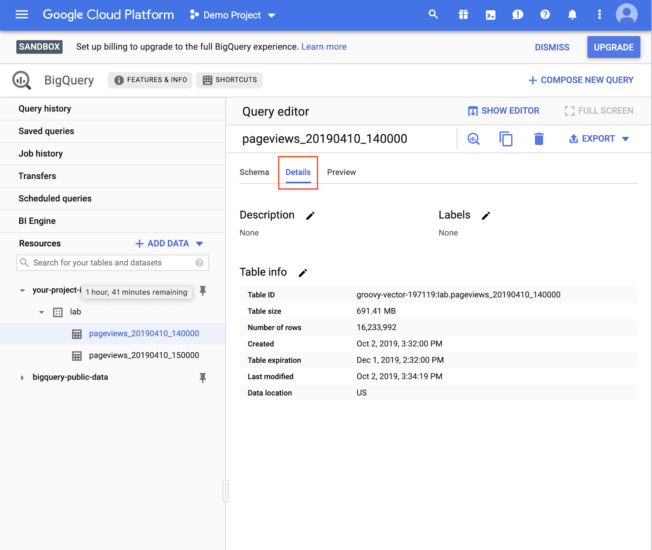The width and height of the screenshot is (652, 550).
Task: Follow the Learn more link
Action: [x=324, y=47]
